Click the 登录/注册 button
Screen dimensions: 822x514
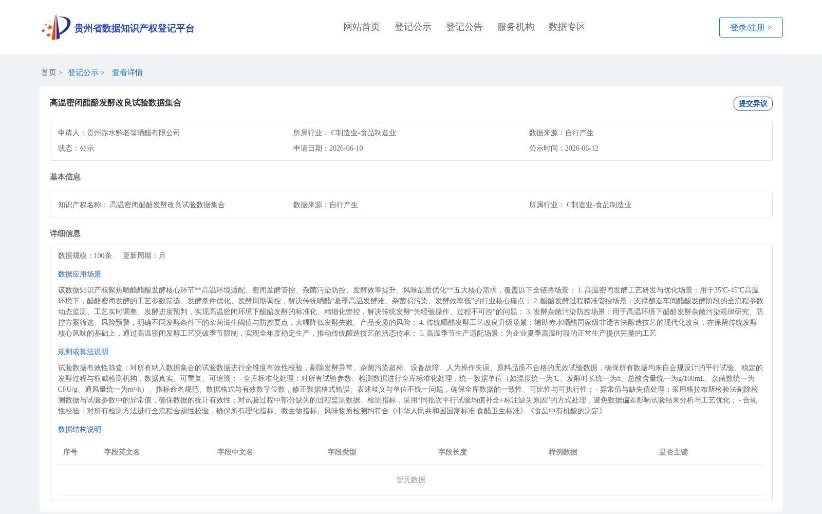point(751,27)
